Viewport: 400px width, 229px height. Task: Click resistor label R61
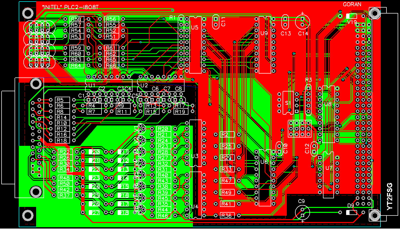111,48
